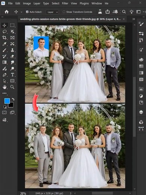Viewport: 146px width, 195px height.
Task: Choose the Eyedropper tool
Action: pyautogui.click(x=4, y=44)
